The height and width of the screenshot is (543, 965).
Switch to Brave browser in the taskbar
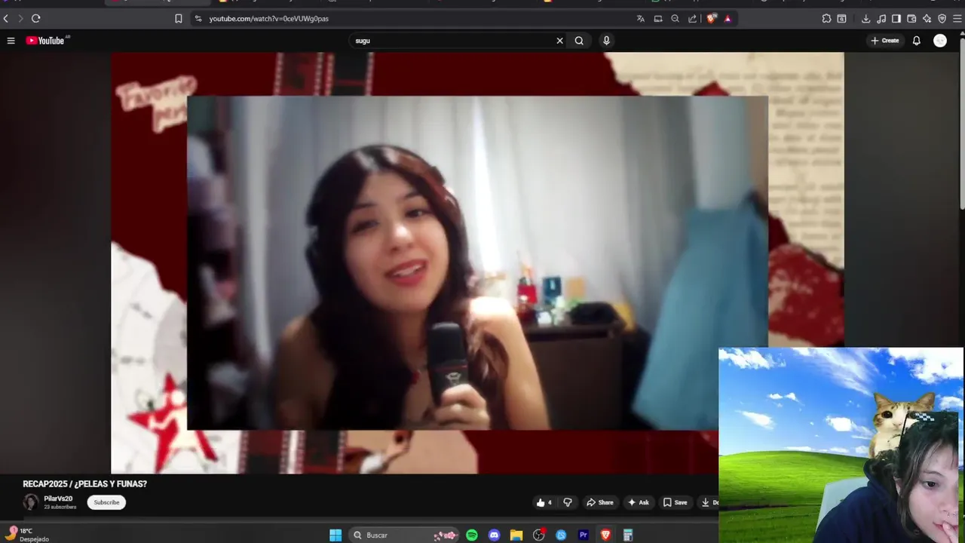tap(605, 535)
